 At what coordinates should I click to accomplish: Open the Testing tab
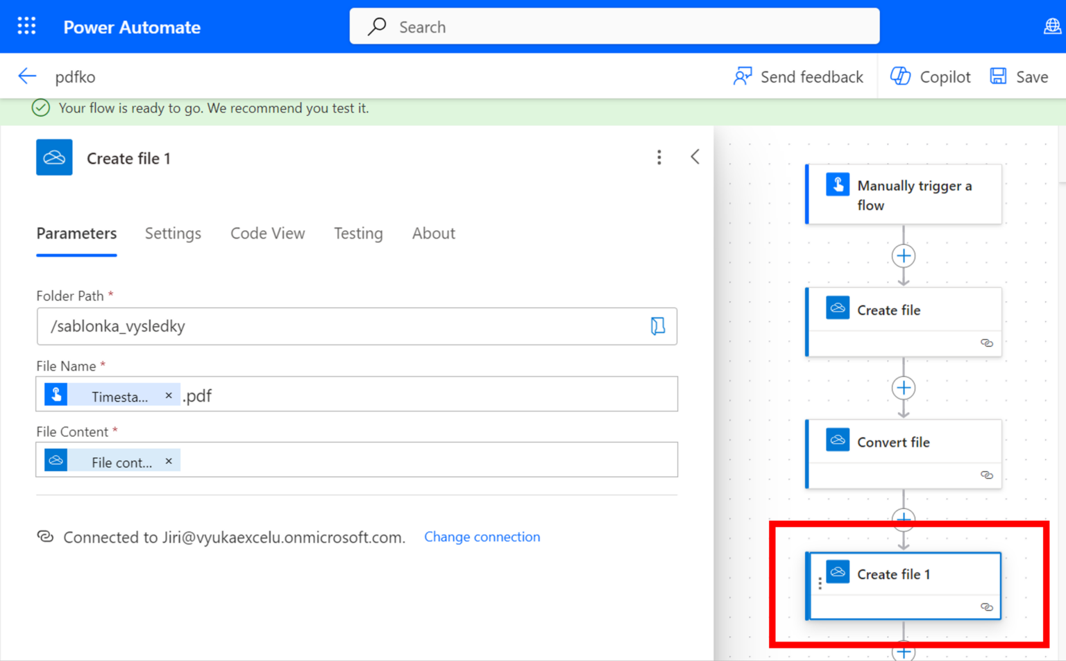(358, 233)
